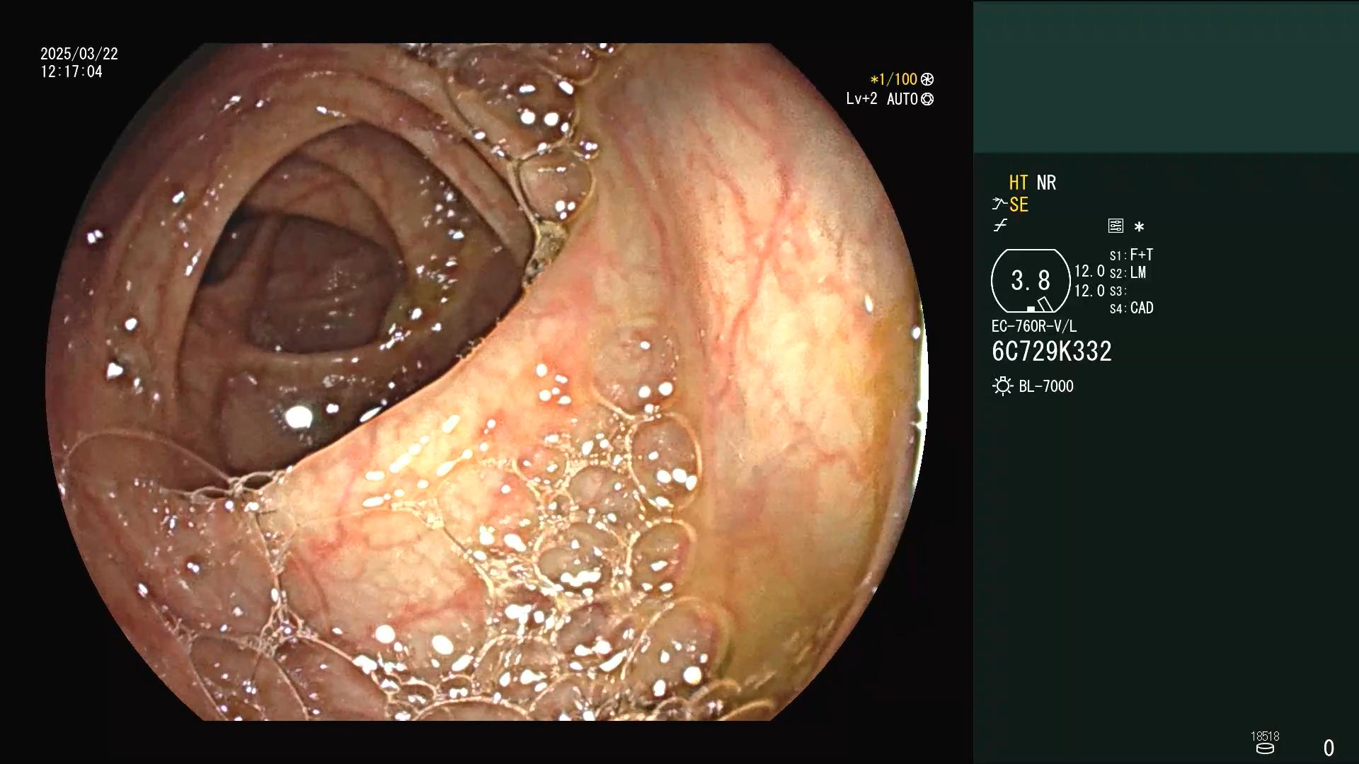The width and height of the screenshot is (1359, 764).
Task: Click the upper 12.0 value beside S2
Action: (1089, 272)
